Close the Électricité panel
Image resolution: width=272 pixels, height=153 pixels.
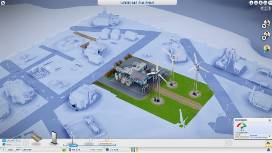pyautogui.click(x=269, y=120)
